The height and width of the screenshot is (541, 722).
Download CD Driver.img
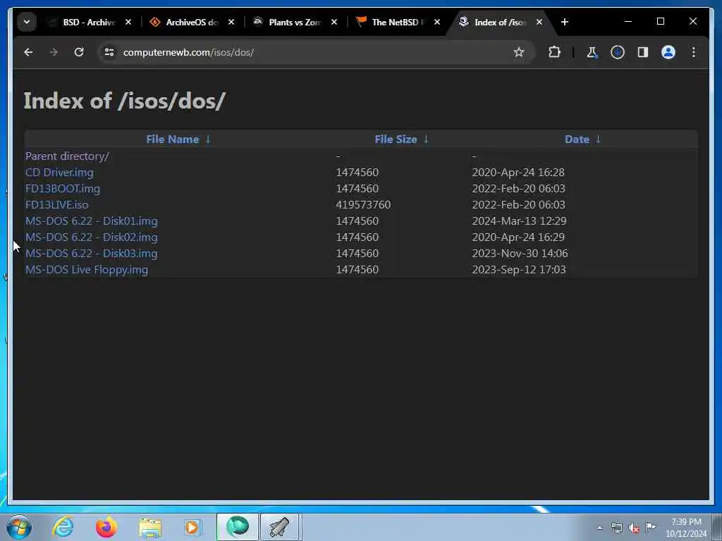[59, 173]
